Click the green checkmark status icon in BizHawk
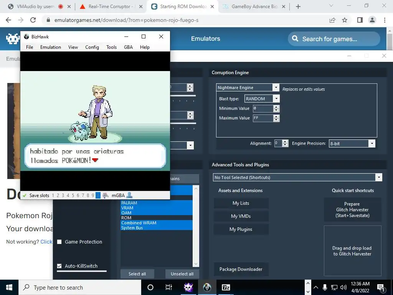393x295 pixels. 25,196
